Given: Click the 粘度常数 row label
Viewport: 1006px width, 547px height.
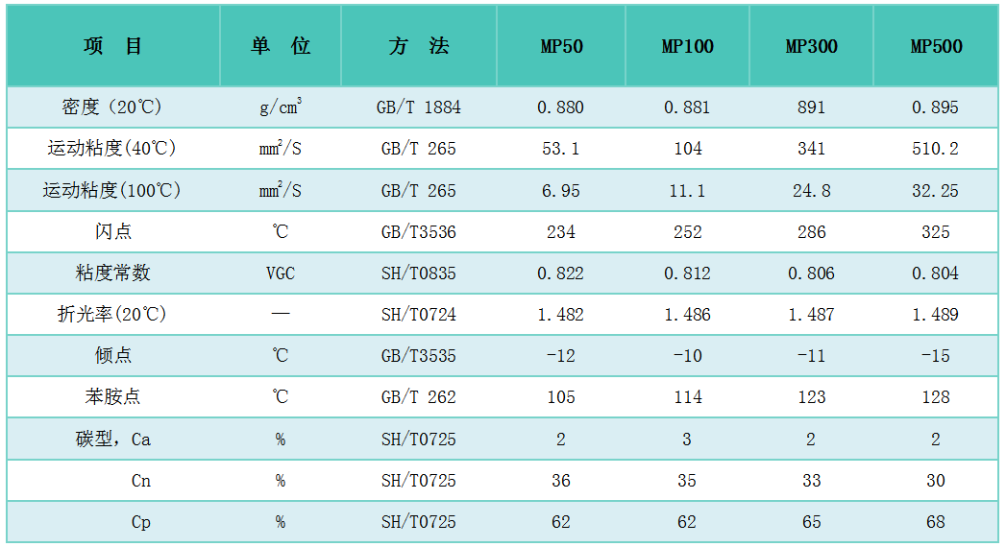Looking at the screenshot, I should coord(112,273).
